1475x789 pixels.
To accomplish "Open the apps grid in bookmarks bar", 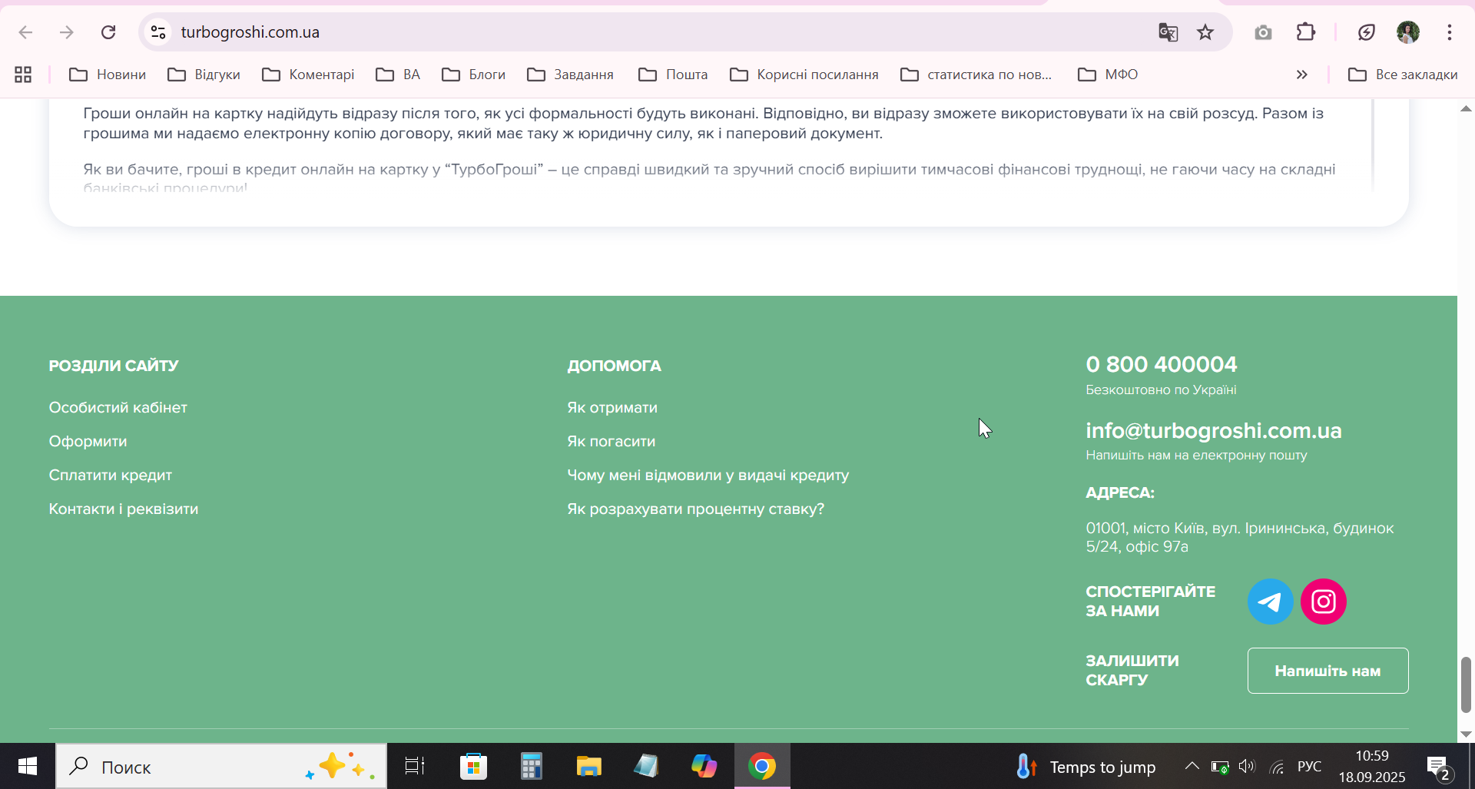I will (23, 75).
